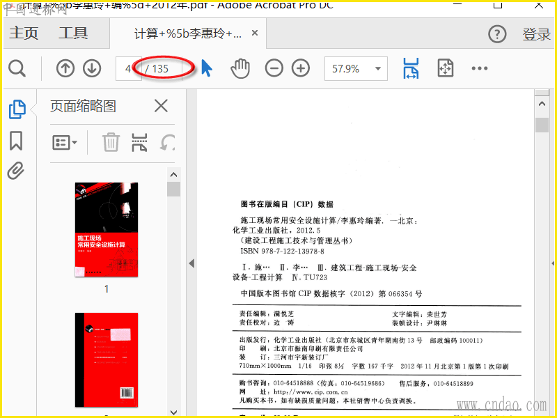Click the thumbnail panel scrollbar thumb

173,189
